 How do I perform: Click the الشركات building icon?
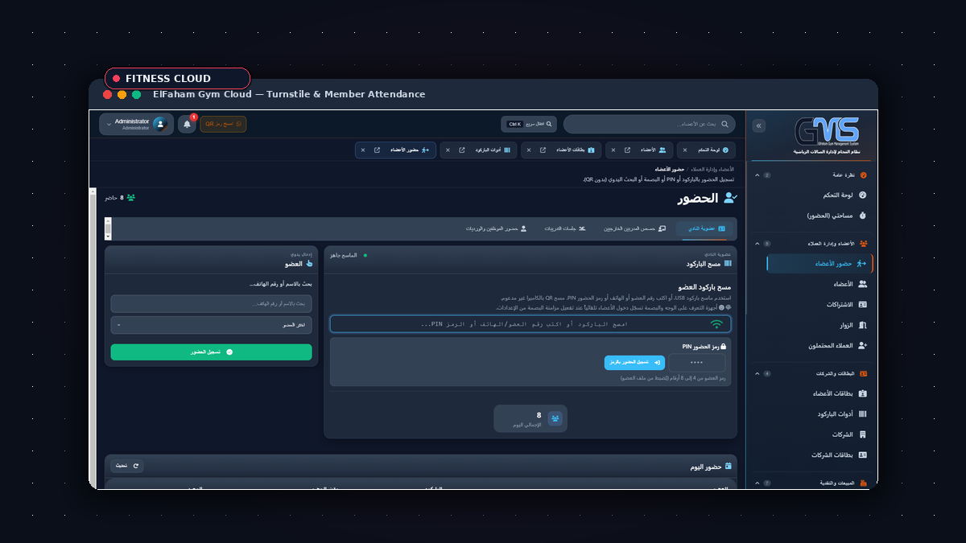click(863, 434)
